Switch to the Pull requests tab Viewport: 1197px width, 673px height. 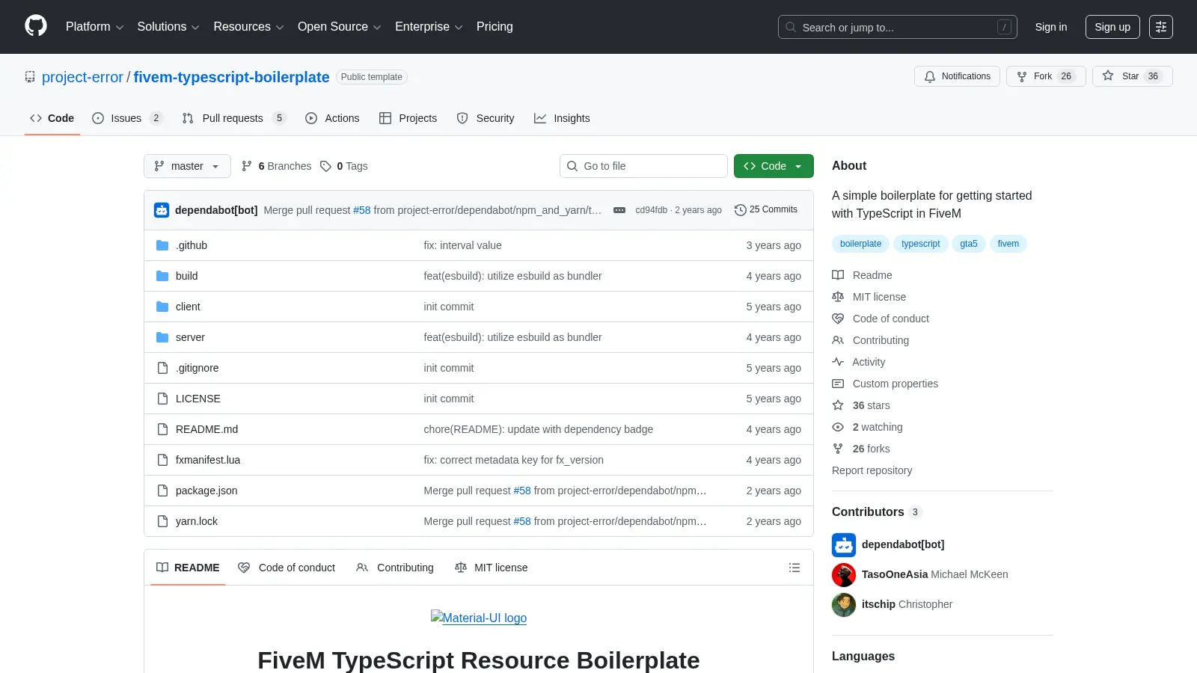[234, 118]
